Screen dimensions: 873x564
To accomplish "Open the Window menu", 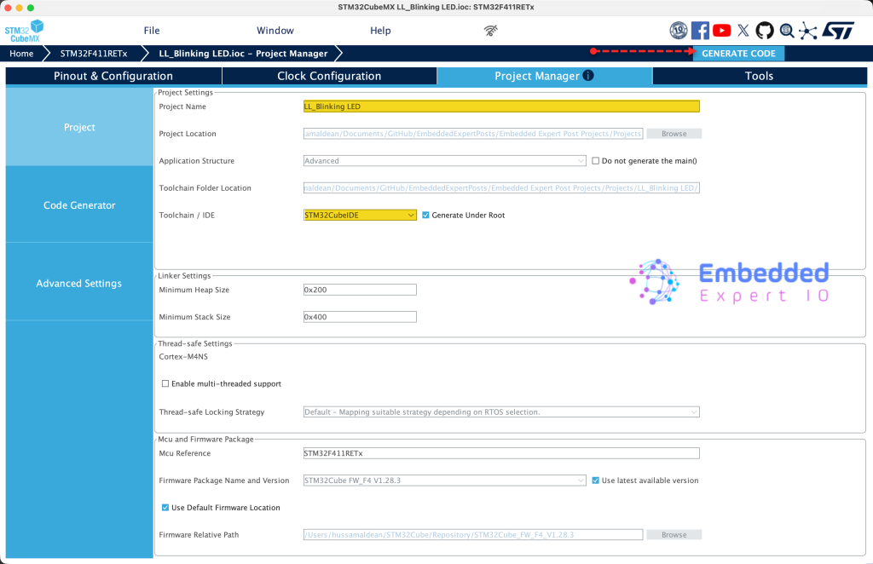I will [275, 31].
